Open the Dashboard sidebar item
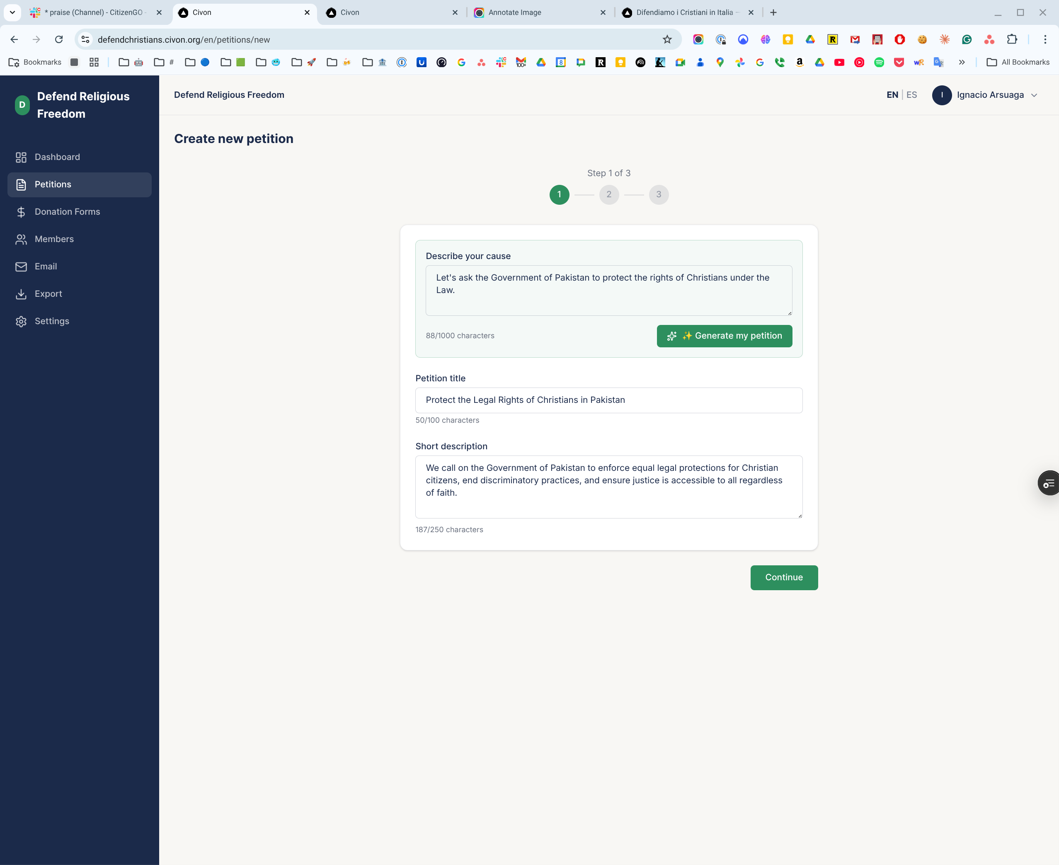Image resolution: width=1059 pixels, height=865 pixels. tap(57, 157)
